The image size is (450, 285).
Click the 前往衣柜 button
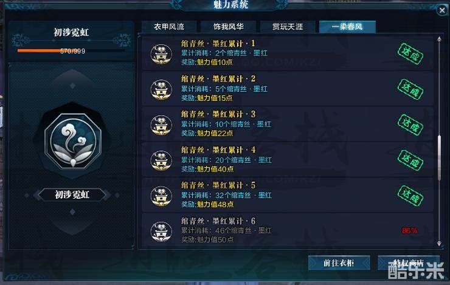pos(339,263)
